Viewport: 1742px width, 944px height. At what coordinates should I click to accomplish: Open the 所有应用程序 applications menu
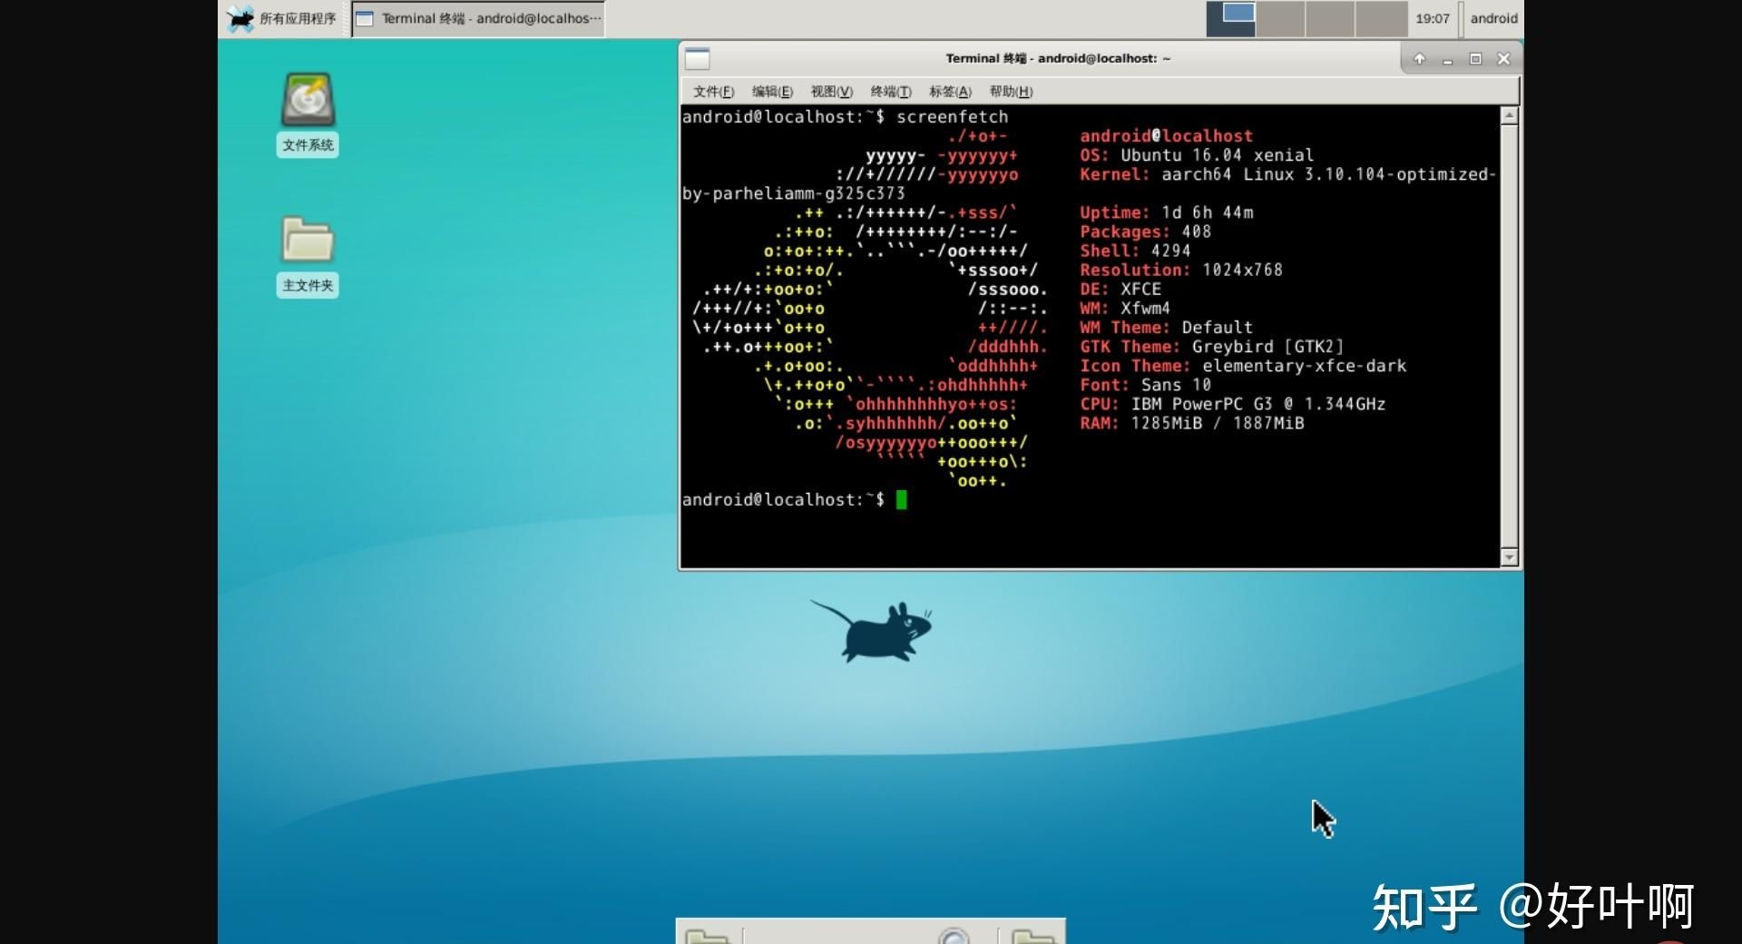281,18
